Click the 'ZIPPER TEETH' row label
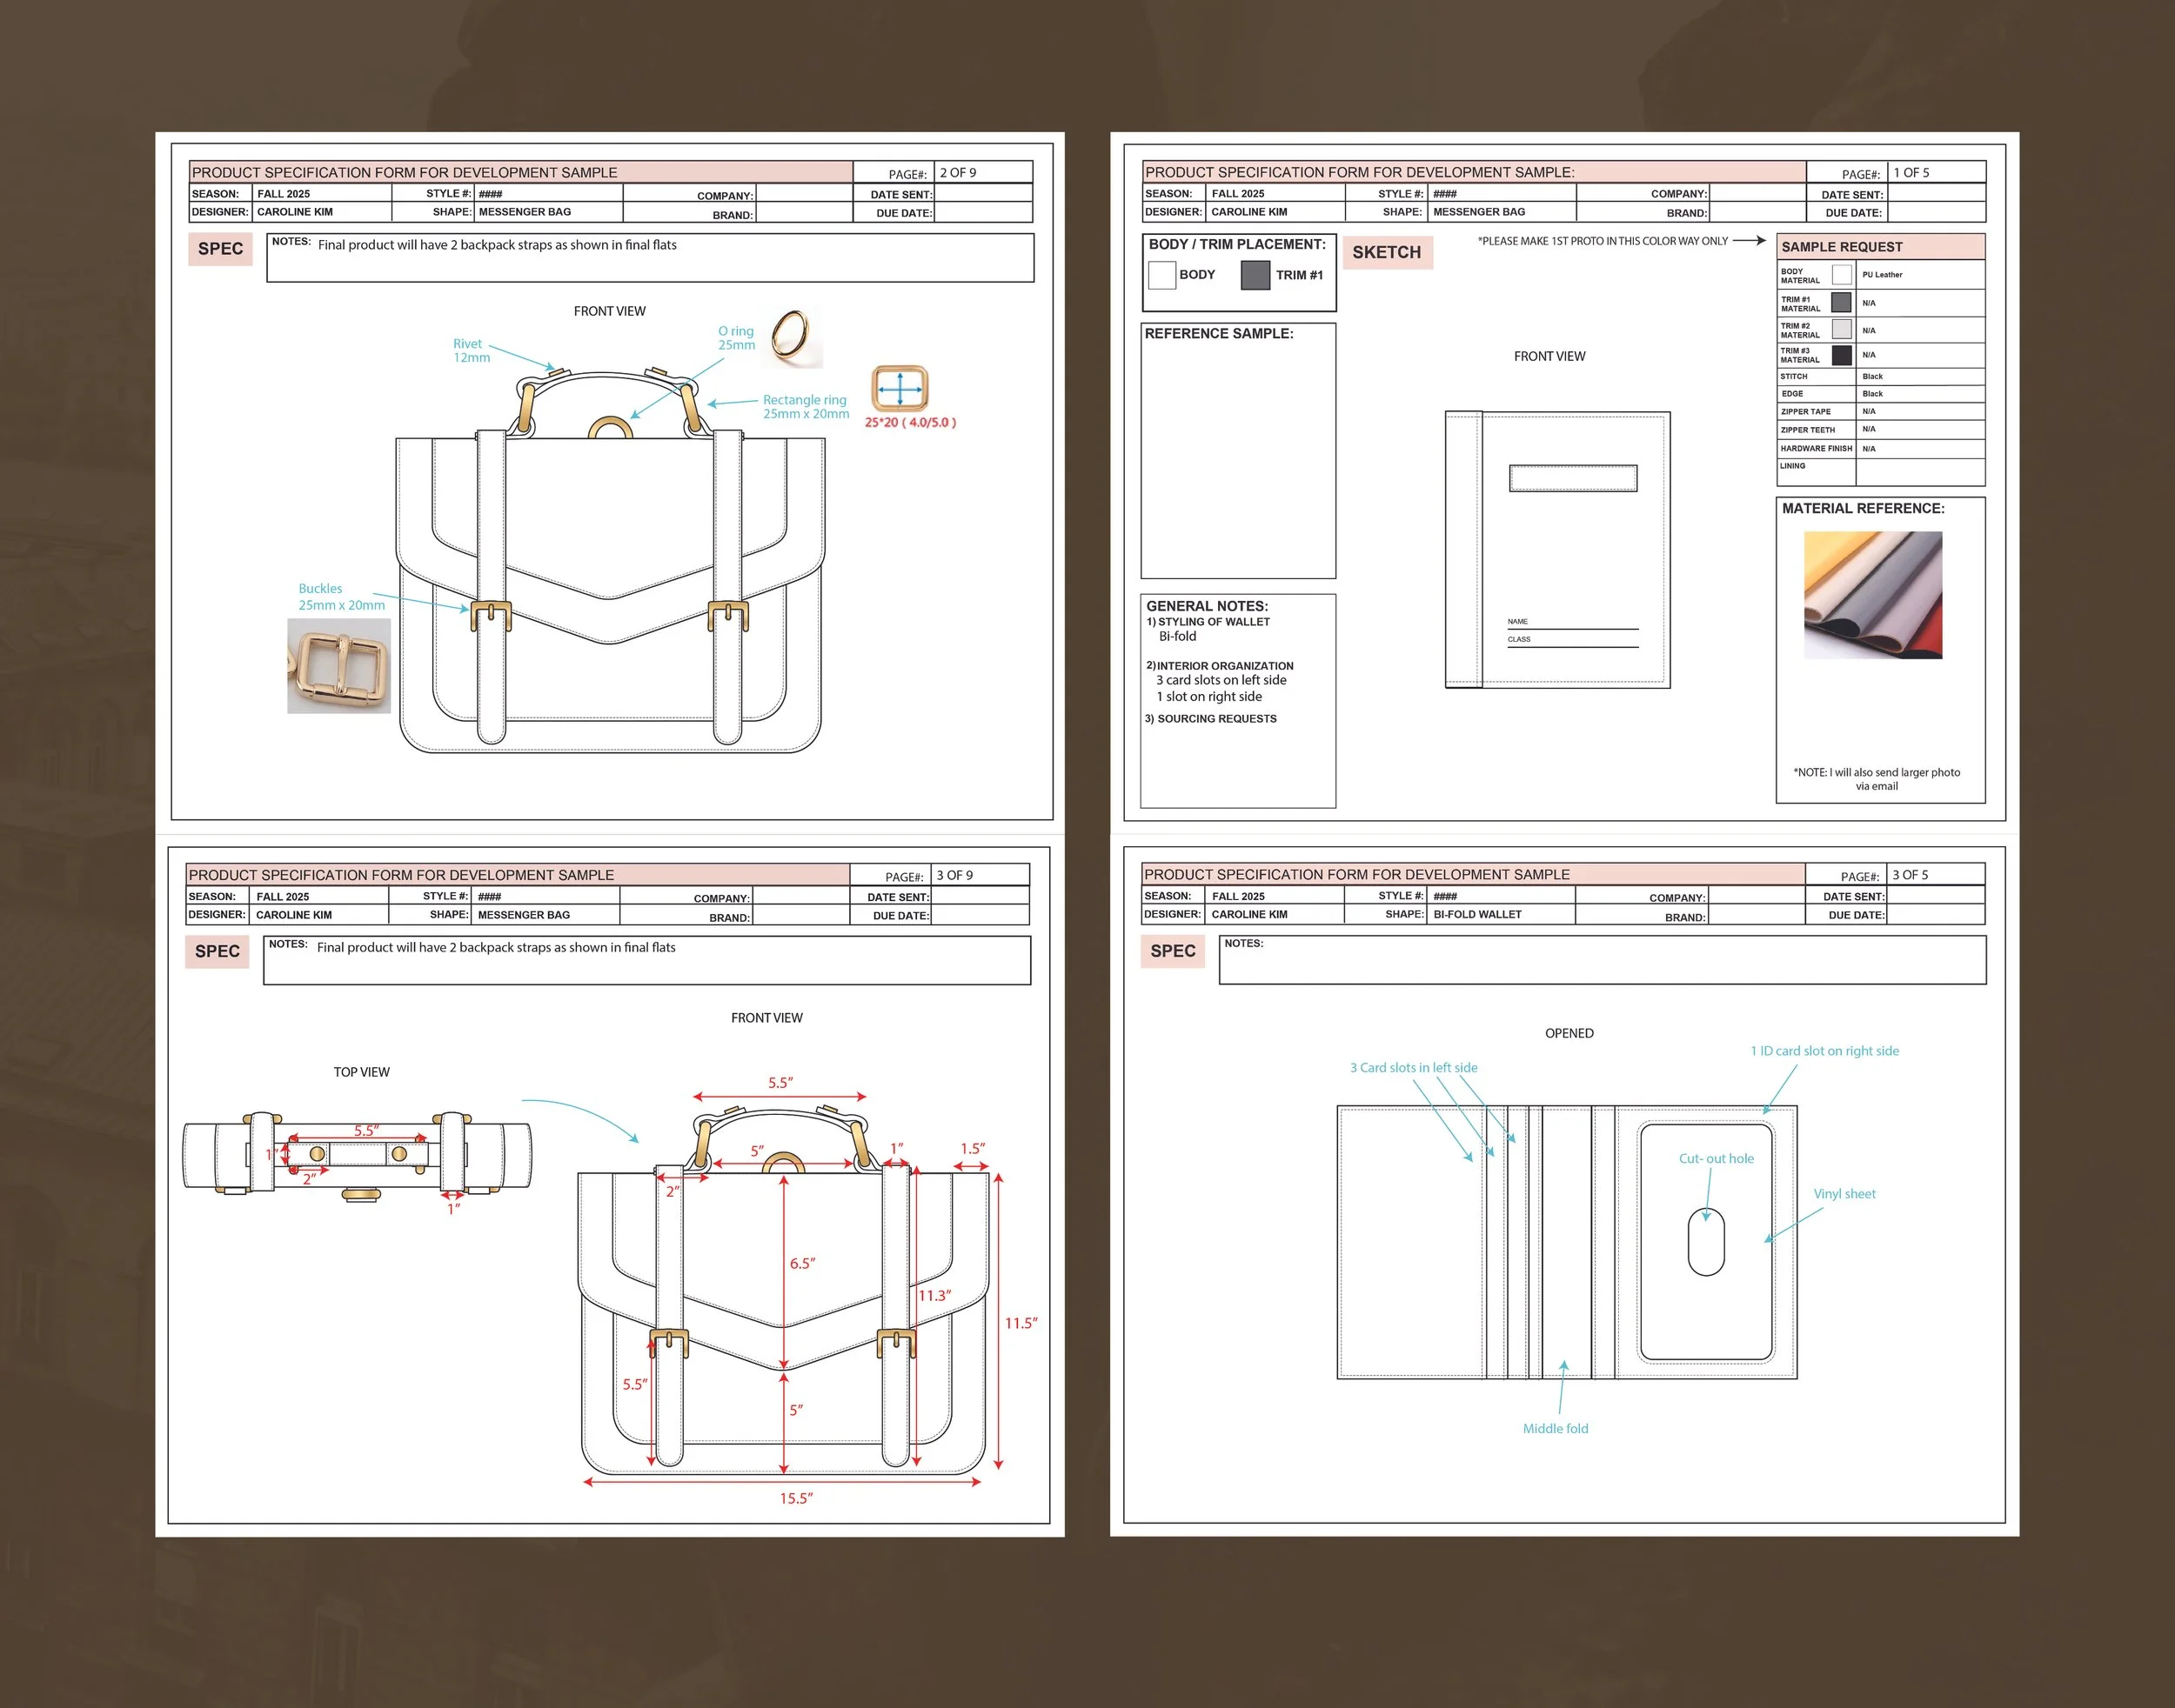Image resolution: width=2175 pixels, height=1708 pixels. click(x=1807, y=430)
